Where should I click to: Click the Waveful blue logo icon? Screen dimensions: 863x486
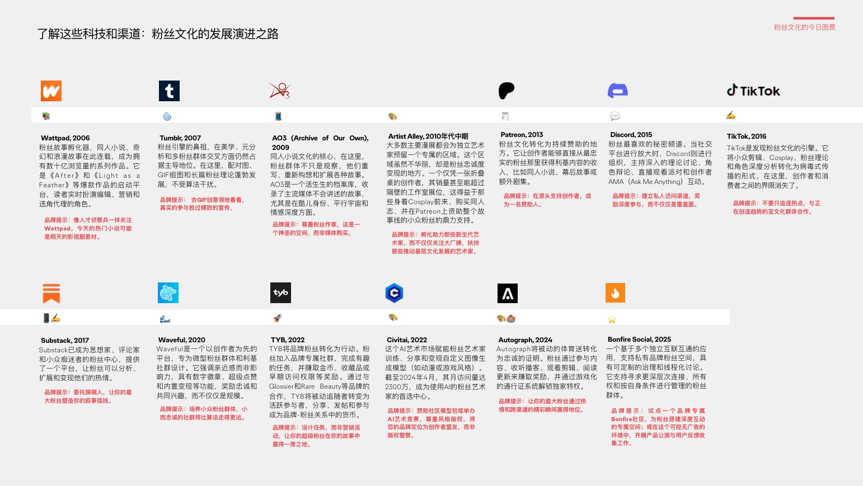tap(168, 292)
